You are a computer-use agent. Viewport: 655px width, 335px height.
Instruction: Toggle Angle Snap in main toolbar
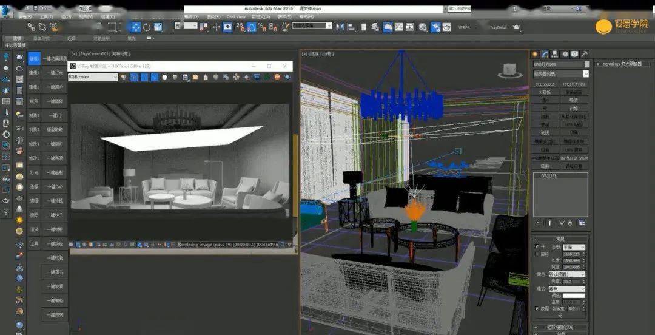click(x=252, y=27)
